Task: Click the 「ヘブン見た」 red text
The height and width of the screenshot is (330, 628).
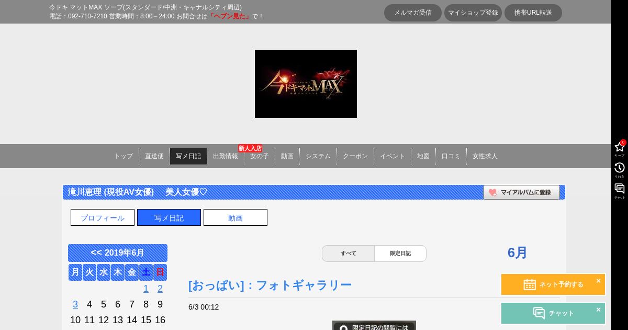Action: point(230,16)
